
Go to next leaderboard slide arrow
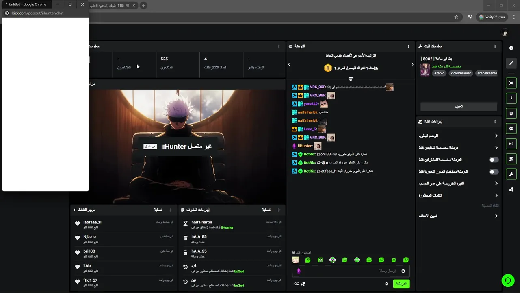tap(412, 64)
